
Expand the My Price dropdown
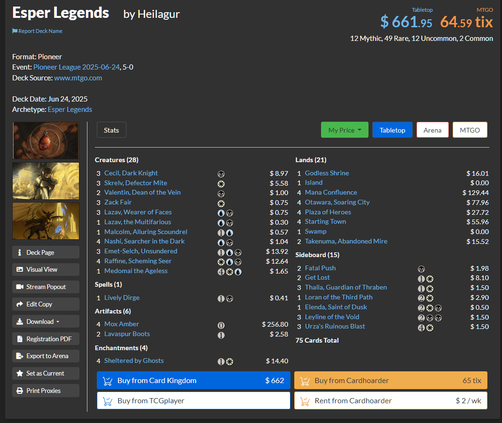345,130
